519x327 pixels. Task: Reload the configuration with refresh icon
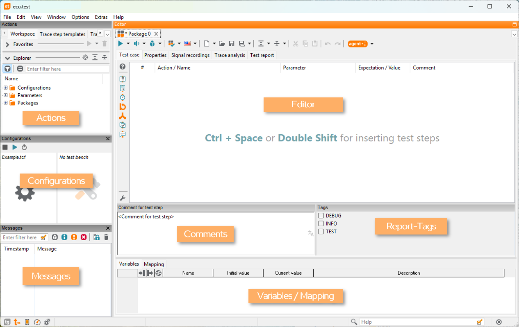24,147
